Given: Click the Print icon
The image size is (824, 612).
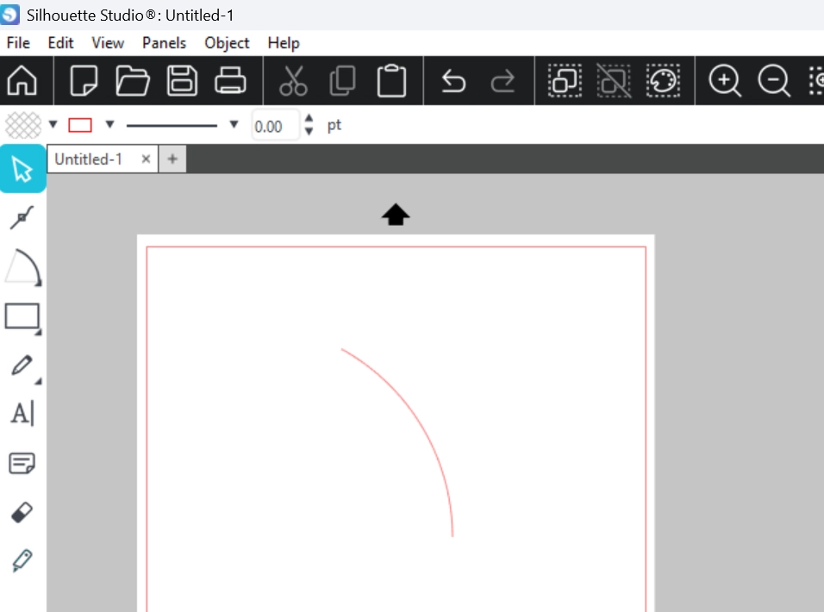Looking at the screenshot, I should coord(230,81).
